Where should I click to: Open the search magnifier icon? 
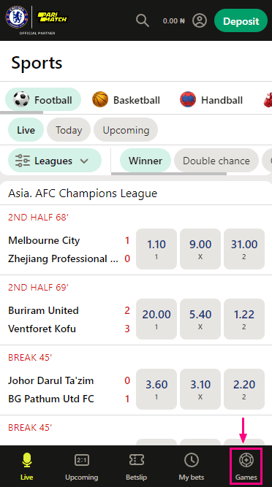[x=143, y=20]
